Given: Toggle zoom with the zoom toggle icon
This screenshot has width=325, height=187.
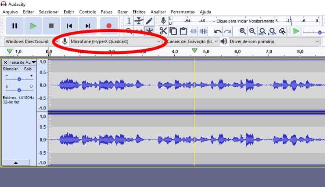Looking at the screenshot, I should click(x=282, y=31).
